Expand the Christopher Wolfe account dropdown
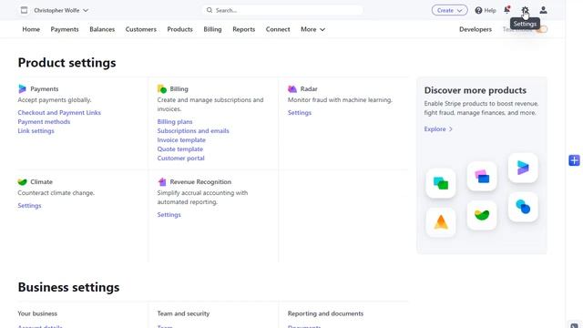 pyautogui.click(x=61, y=10)
